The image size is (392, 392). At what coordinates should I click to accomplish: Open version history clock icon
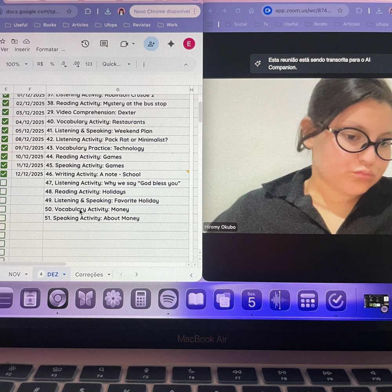85,44
